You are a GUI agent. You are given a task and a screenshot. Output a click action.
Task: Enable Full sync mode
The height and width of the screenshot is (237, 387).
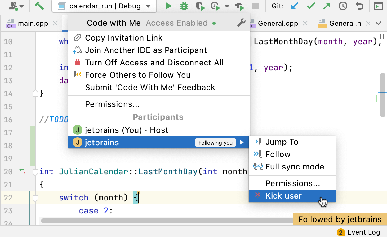click(295, 167)
